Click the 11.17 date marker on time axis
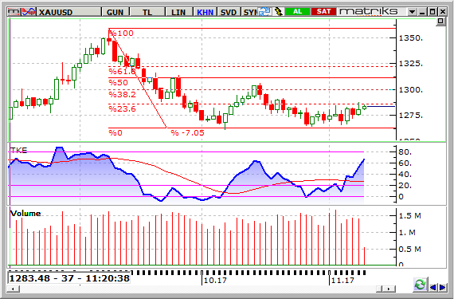 342,281
